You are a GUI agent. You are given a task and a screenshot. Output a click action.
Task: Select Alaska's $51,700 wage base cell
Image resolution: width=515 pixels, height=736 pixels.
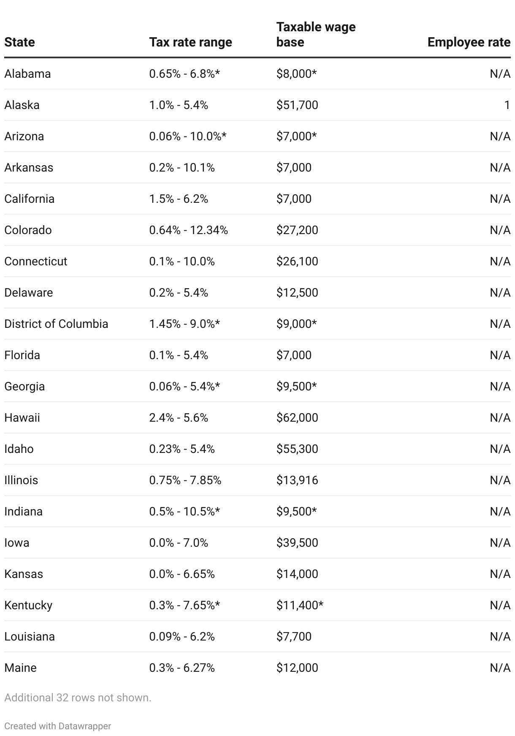pyautogui.click(x=297, y=105)
